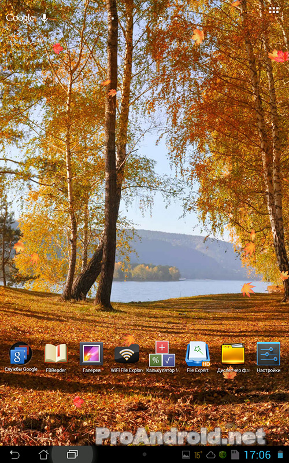
Task: Tap the SD card notification icon
Action: pyautogui.click(x=235, y=455)
